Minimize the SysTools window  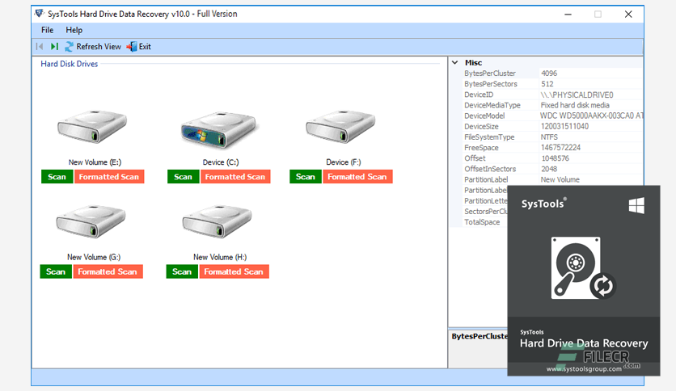568,15
